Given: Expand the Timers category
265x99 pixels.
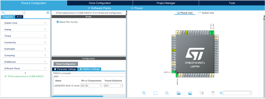Looking at the screenshot, I should 25,36.
